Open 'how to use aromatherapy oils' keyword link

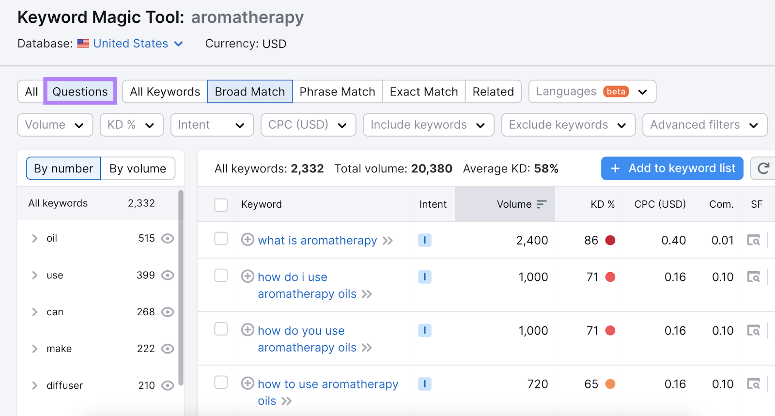click(x=327, y=385)
